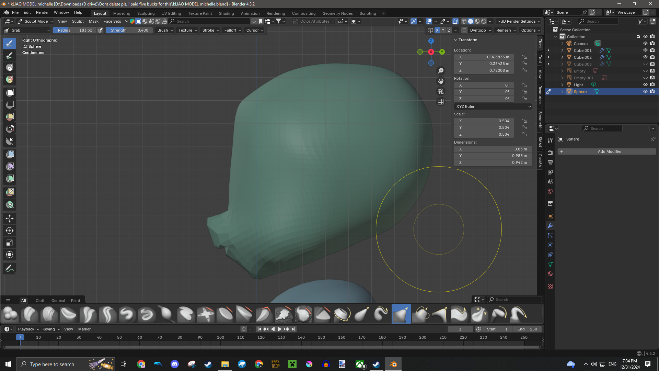Hide Cube.001 with its eye icon
Image resolution: width=659 pixels, height=371 pixels.
coord(645,50)
